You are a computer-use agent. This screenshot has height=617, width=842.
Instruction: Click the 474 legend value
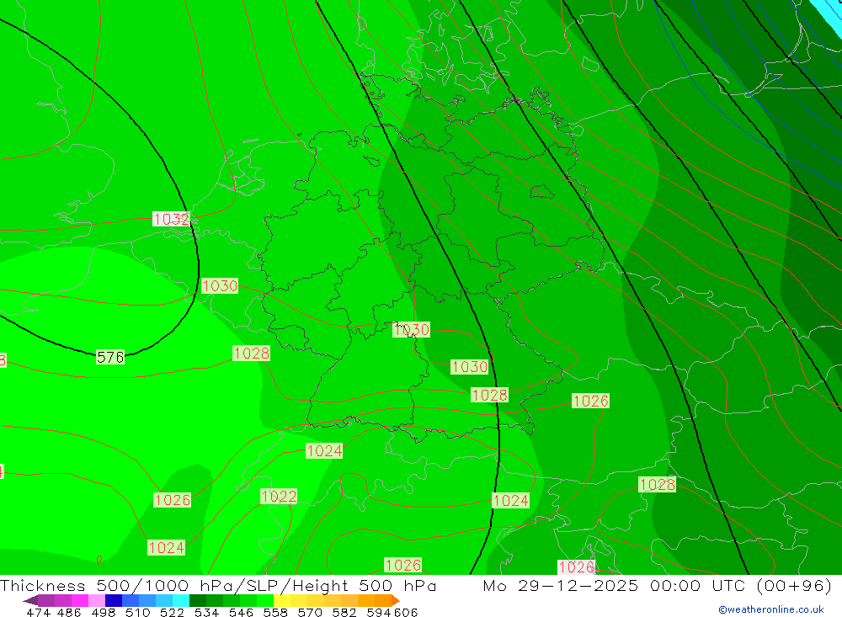(39, 612)
